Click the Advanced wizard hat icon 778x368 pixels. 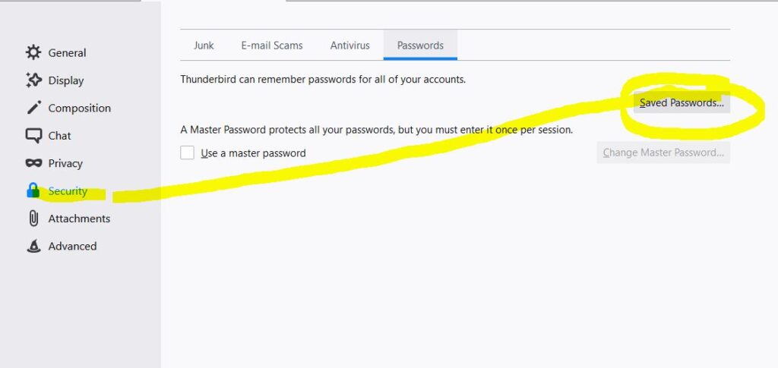coord(33,246)
